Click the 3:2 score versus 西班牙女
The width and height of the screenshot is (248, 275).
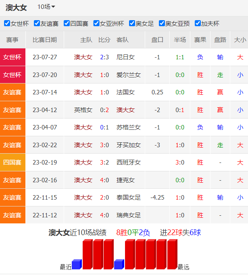[x=104, y=162]
